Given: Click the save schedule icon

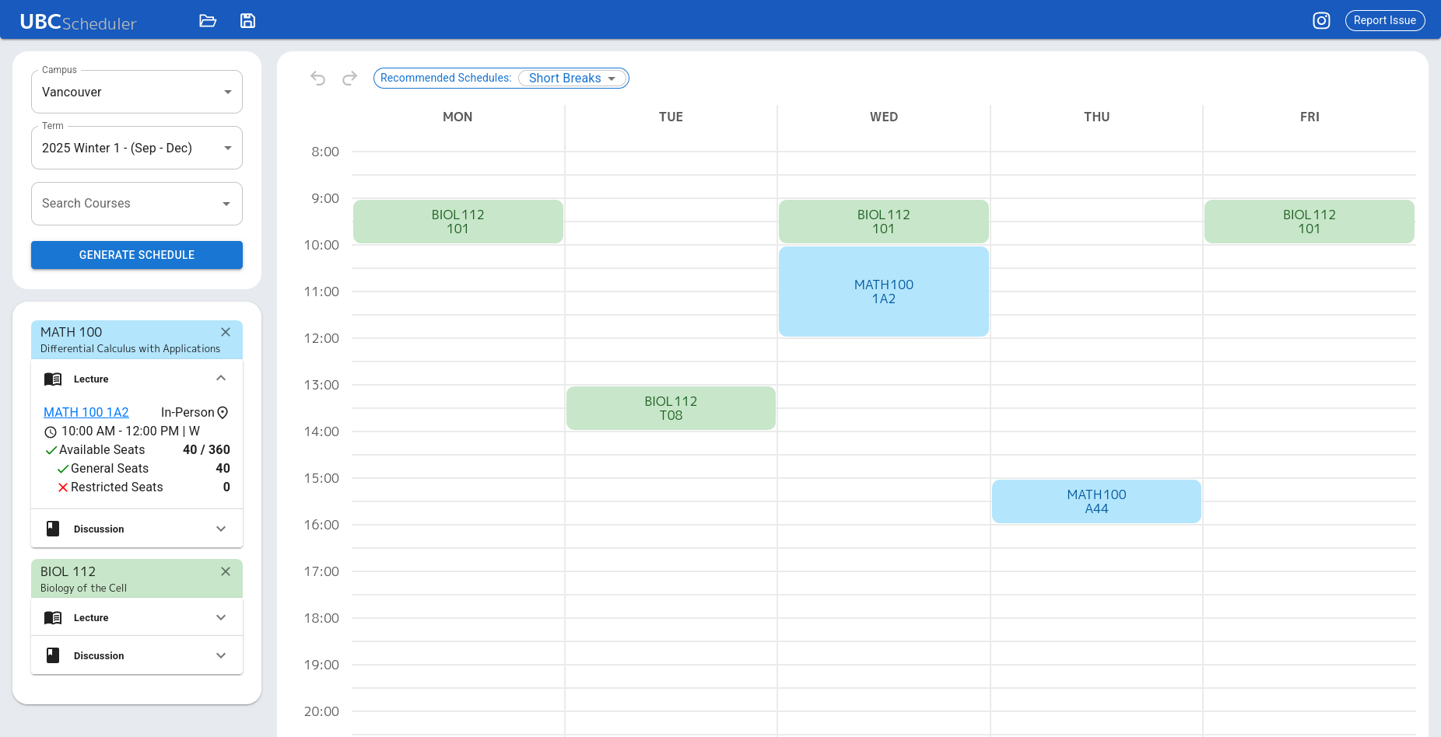Looking at the screenshot, I should [x=247, y=20].
